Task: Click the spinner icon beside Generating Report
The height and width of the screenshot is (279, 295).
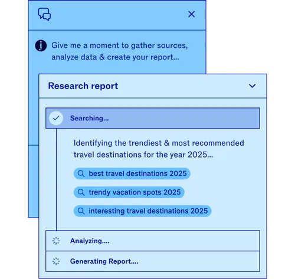Action: coord(56,261)
